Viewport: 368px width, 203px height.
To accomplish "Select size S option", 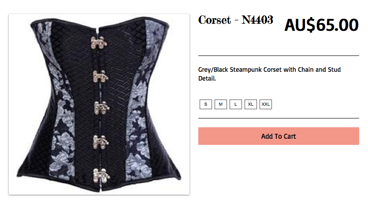I will [205, 104].
